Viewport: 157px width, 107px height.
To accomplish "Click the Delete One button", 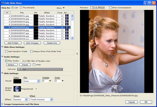I will (x=52, y=43).
